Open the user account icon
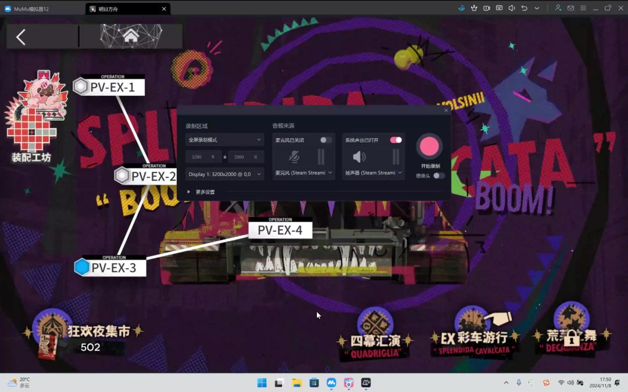This screenshot has height=392, width=628. tap(558, 8)
